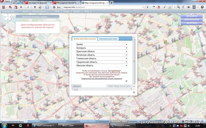Click the recycle bin toolbar icon
The height and width of the screenshot is (128, 206).
point(194,7)
